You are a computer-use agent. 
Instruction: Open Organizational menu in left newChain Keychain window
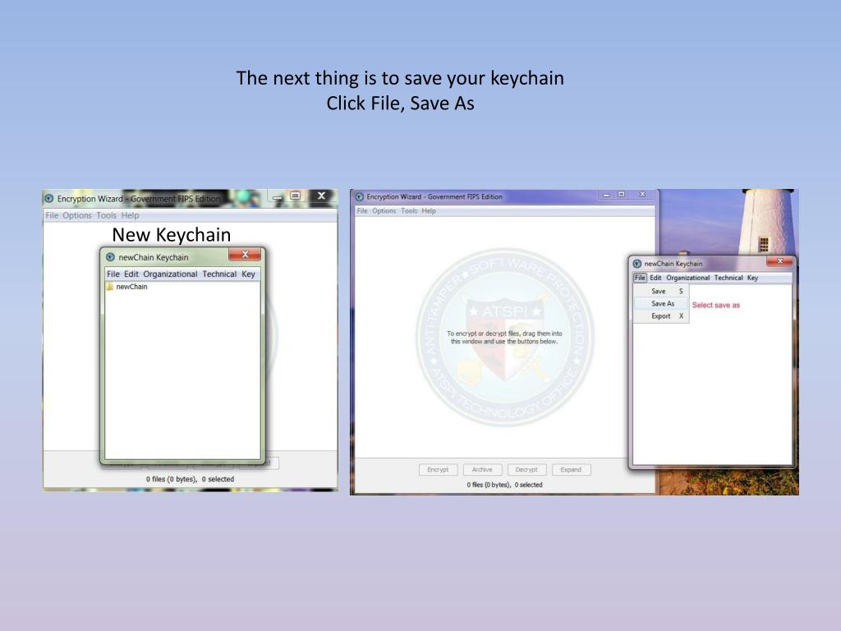point(170,274)
